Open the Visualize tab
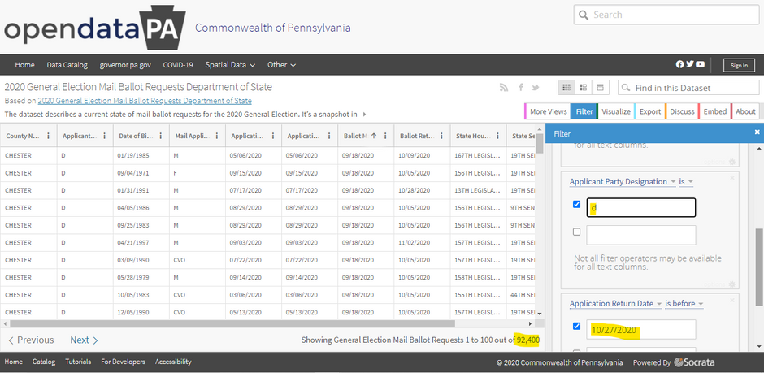Screen dimensions: 764x373 pos(616,111)
